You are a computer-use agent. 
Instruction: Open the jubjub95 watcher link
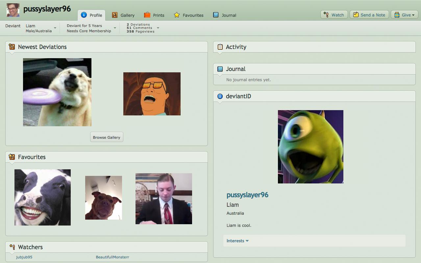[x=24, y=257]
